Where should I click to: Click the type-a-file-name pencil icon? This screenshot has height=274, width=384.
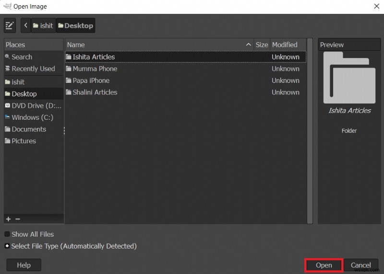click(x=10, y=25)
